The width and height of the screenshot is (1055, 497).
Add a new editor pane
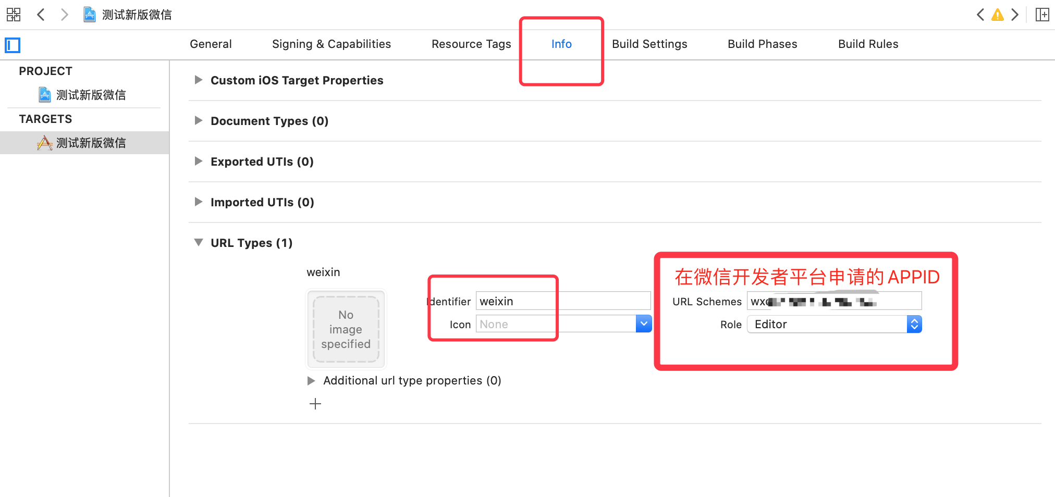(x=1042, y=15)
